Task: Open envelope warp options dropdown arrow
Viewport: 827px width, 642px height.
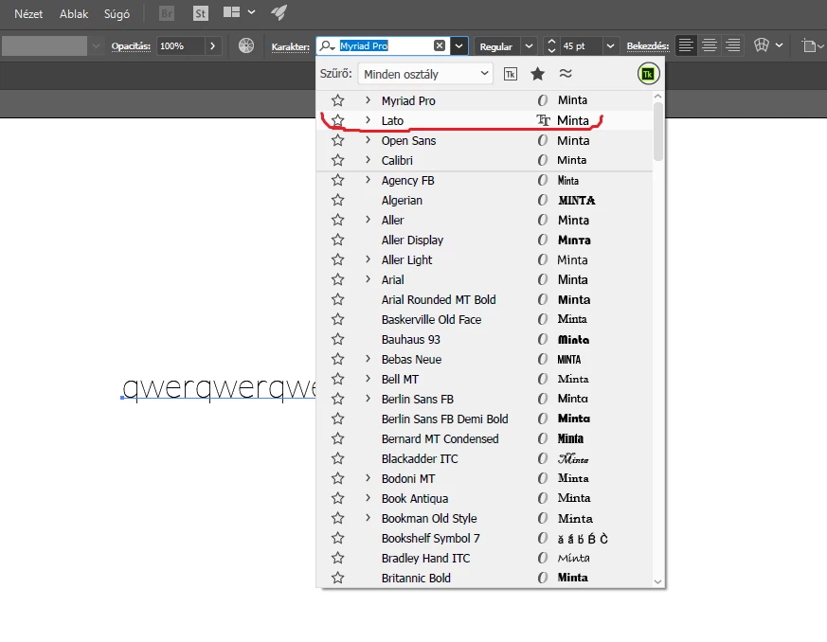Action: coord(779,45)
